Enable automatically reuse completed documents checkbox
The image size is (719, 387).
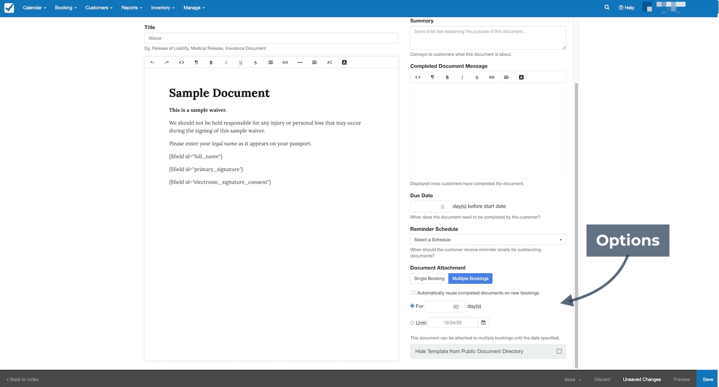pos(413,293)
